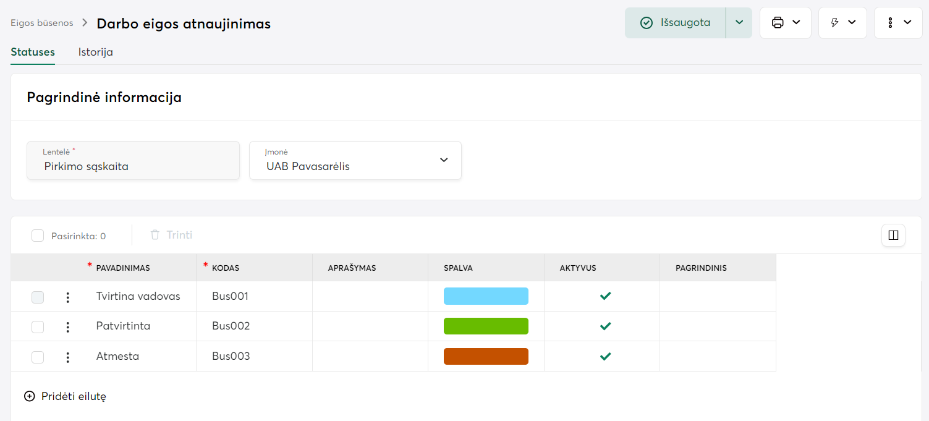Select the Atmesta row checkbox
This screenshot has height=421, width=929.
38,357
